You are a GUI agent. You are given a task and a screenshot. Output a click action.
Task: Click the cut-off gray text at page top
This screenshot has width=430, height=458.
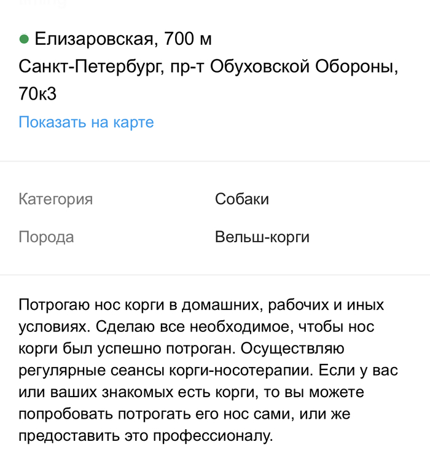(x=44, y=3)
